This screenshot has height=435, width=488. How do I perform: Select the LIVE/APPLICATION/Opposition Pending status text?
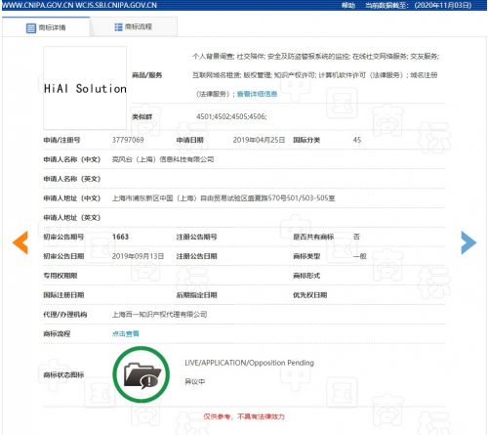pyautogui.click(x=249, y=363)
